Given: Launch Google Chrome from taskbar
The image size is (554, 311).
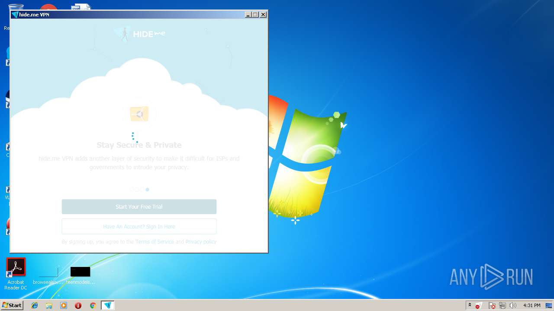Looking at the screenshot, I should pyautogui.click(x=93, y=305).
